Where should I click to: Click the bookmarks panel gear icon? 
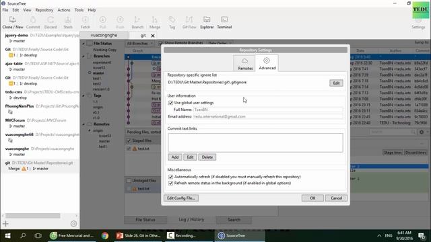pyautogui.click(x=73, y=224)
